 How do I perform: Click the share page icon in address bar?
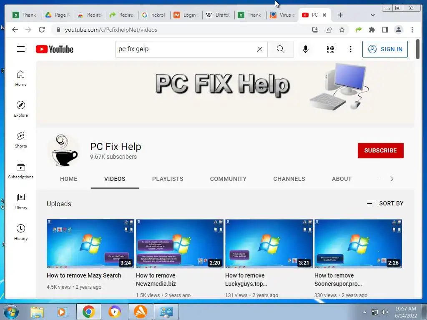(329, 30)
